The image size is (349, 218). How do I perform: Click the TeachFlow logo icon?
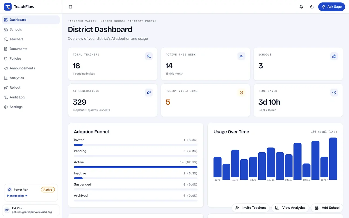[x=8, y=7]
